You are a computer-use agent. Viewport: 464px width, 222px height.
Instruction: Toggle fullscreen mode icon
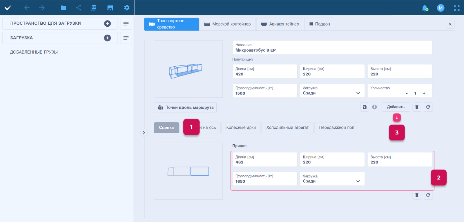456,8
